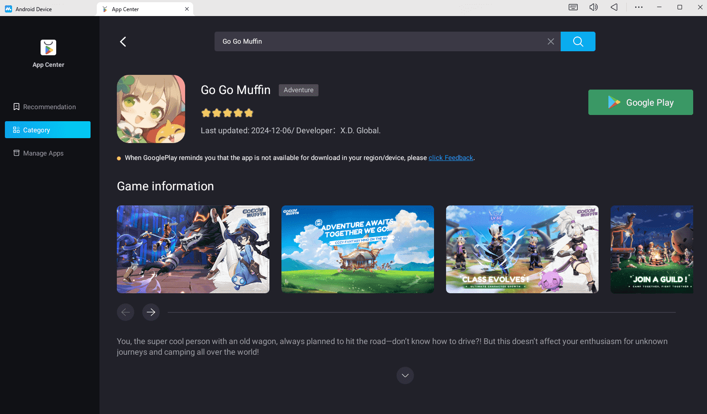The image size is (707, 414).
Task: Click the back triangle icon in the title bar
Action: click(x=614, y=7)
